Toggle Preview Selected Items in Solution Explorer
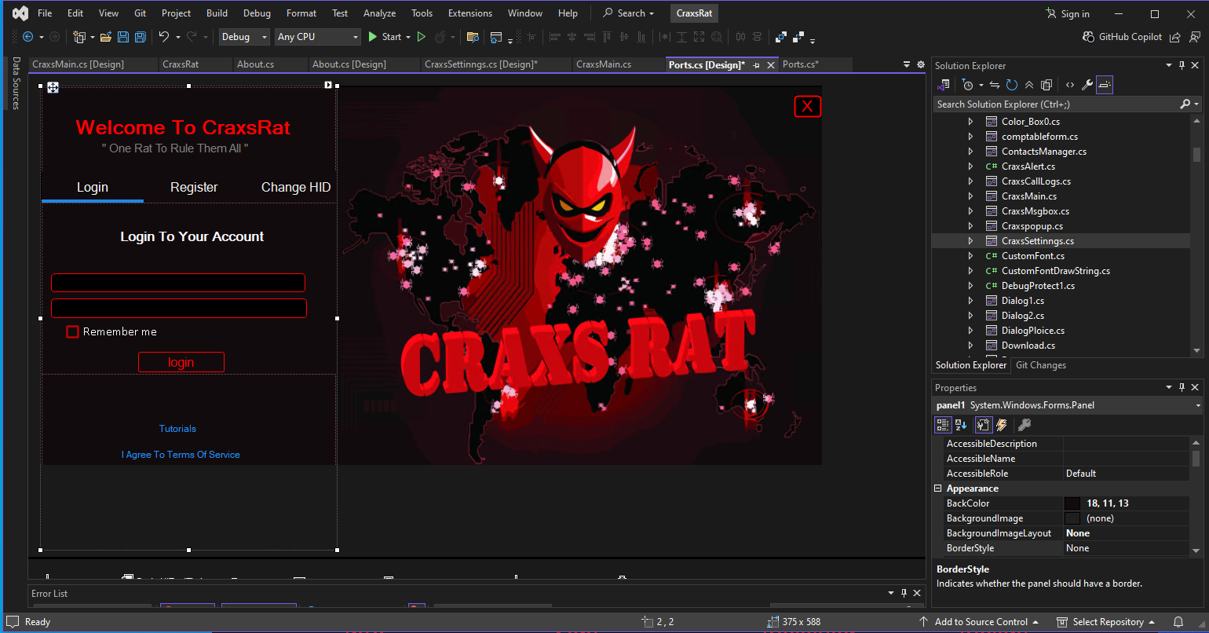This screenshot has width=1209, height=633. [1105, 84]
